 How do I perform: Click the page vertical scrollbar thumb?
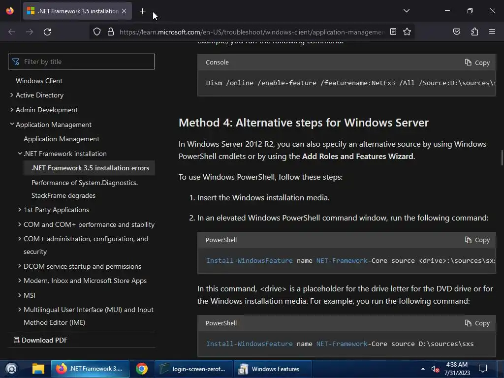click(x=502, y=158)
